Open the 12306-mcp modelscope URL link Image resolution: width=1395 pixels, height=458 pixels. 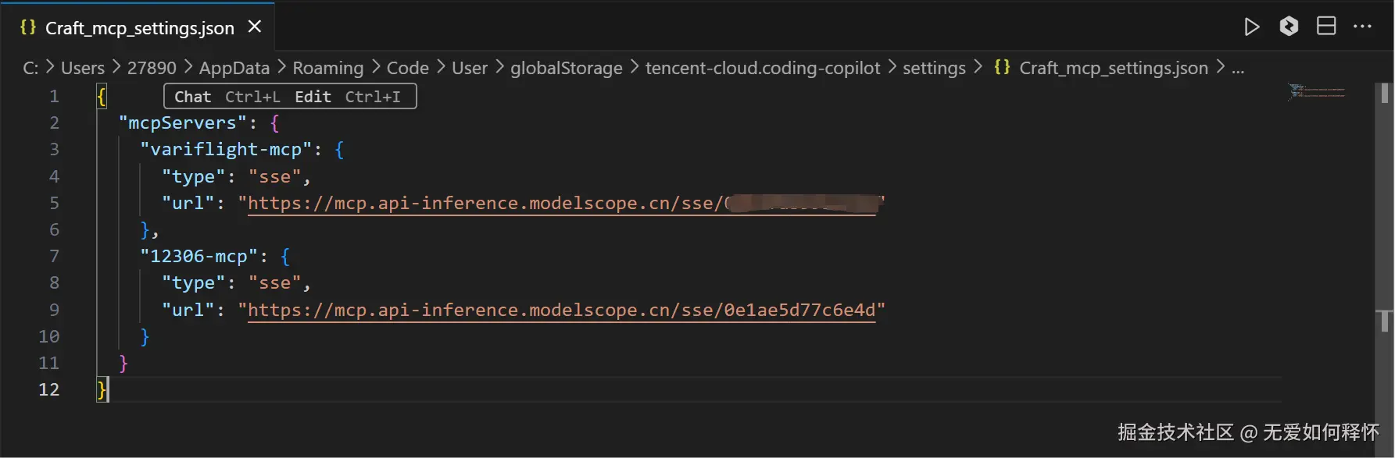[x=561, y=311]
